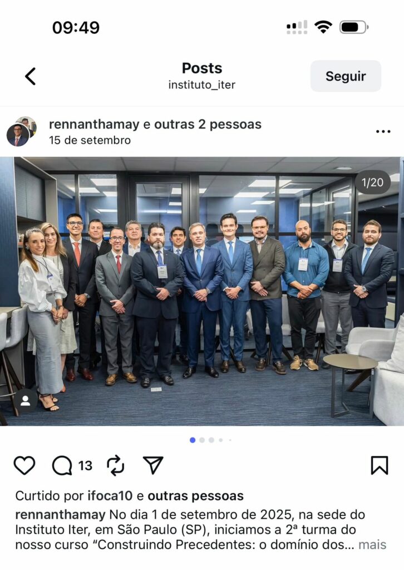Repost using the circular arrows icon

[116, 466]
